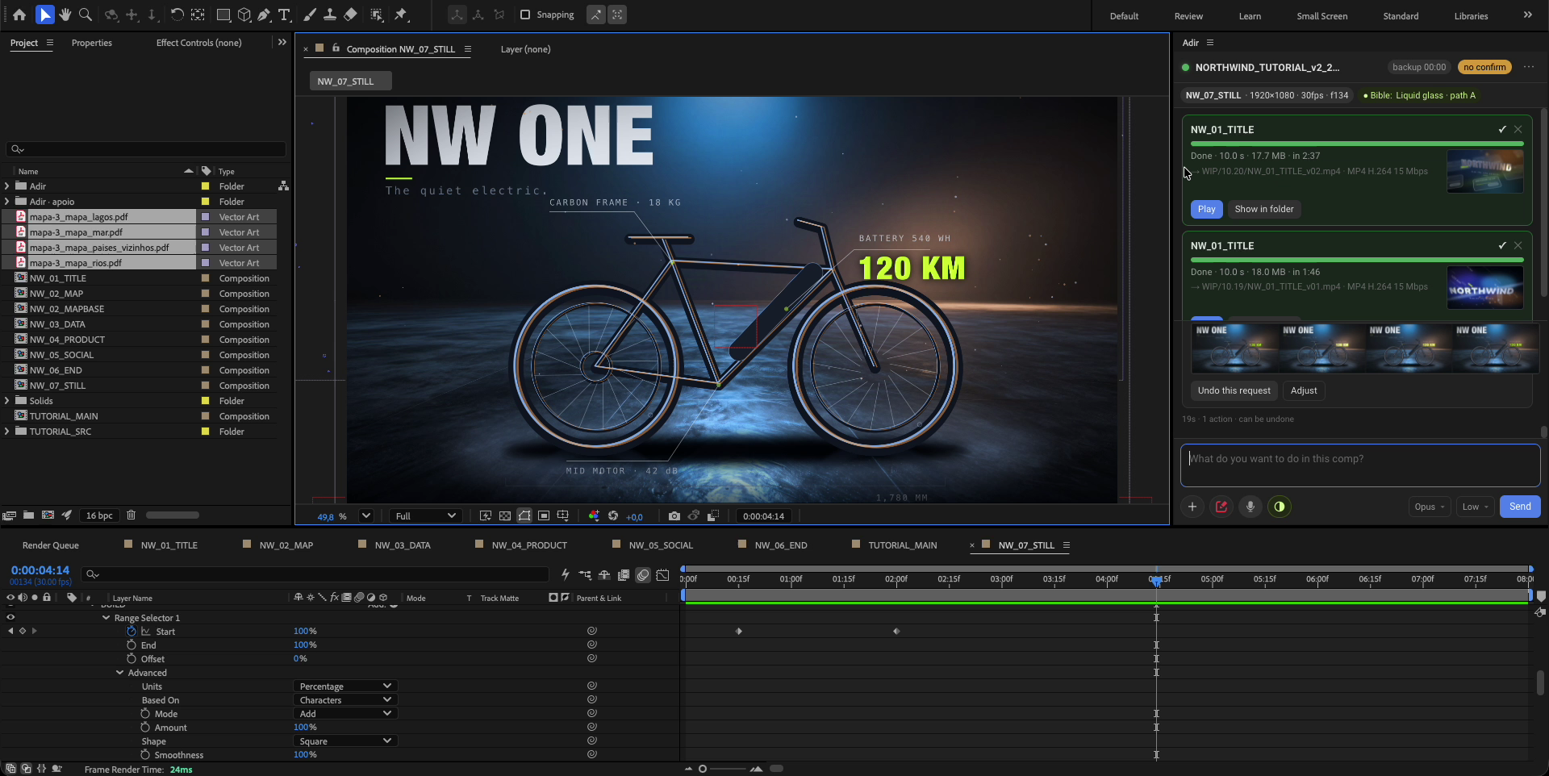
Task: Hide Range Selector 1 with its eye icon
Action: coord(10,618)
